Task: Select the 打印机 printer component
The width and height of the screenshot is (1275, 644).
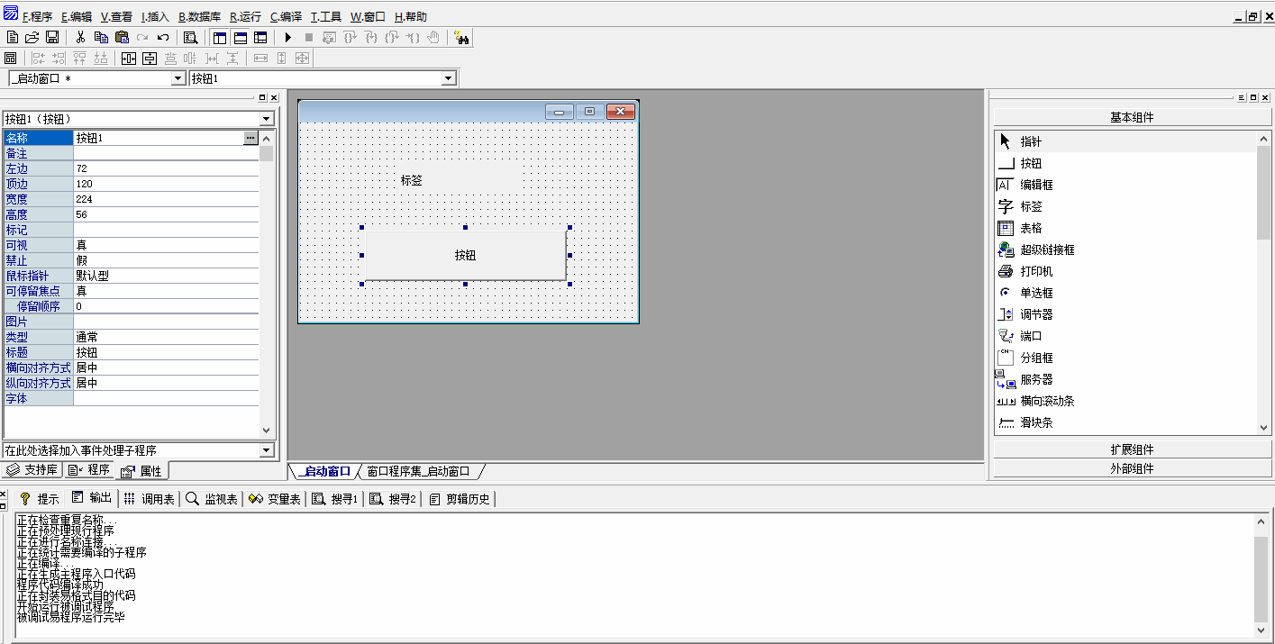Action: (1036, 271)
